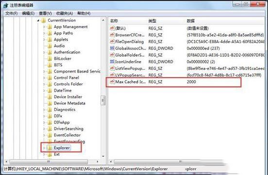Click the Registry Editor title bar icon
Screen dimensions: 268x175
pos(6,5)
